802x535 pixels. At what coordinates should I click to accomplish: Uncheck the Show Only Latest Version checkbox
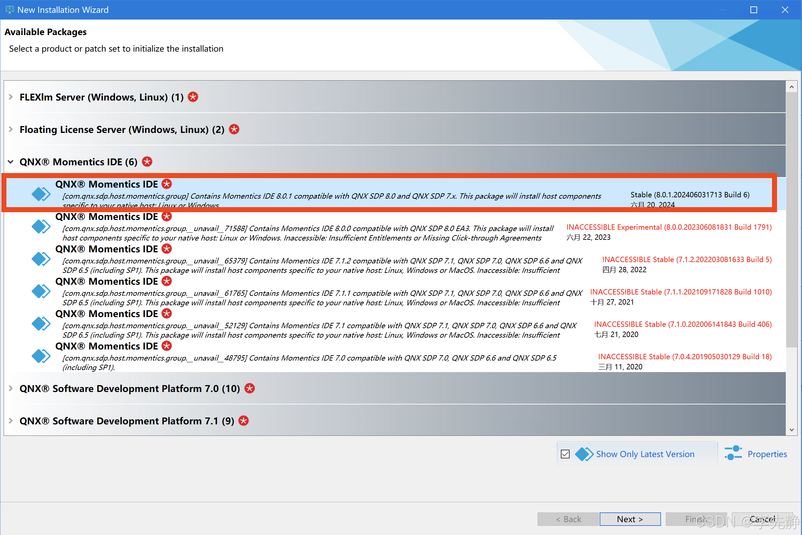[565, 454]
